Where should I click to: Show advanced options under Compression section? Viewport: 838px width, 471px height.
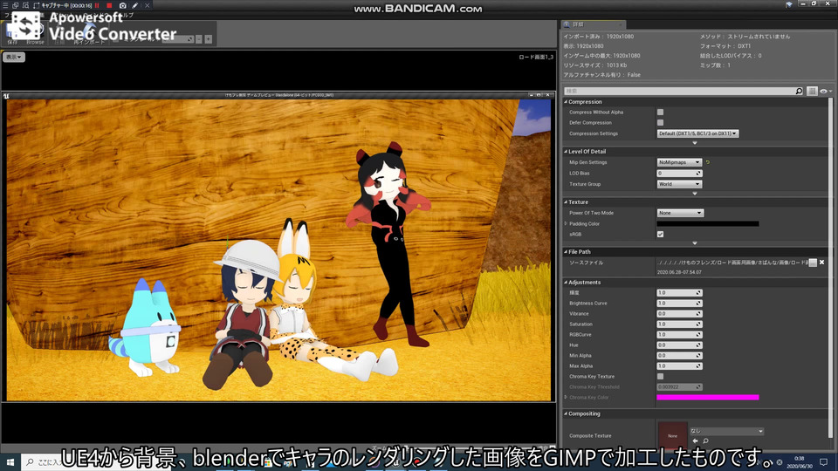coord(695,142)
